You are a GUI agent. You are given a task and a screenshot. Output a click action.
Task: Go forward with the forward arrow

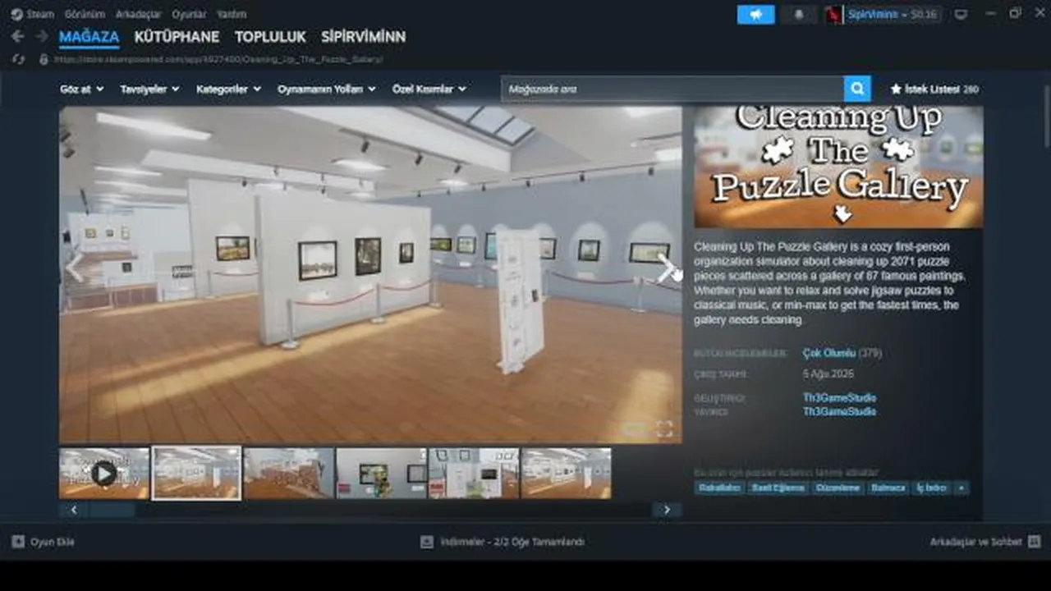click(41, 37)
